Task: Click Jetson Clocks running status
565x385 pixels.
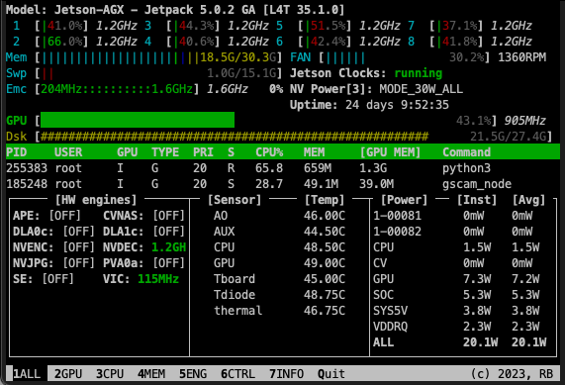Action: [418, 73]
